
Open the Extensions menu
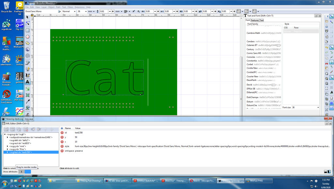[x=80, y=7]
